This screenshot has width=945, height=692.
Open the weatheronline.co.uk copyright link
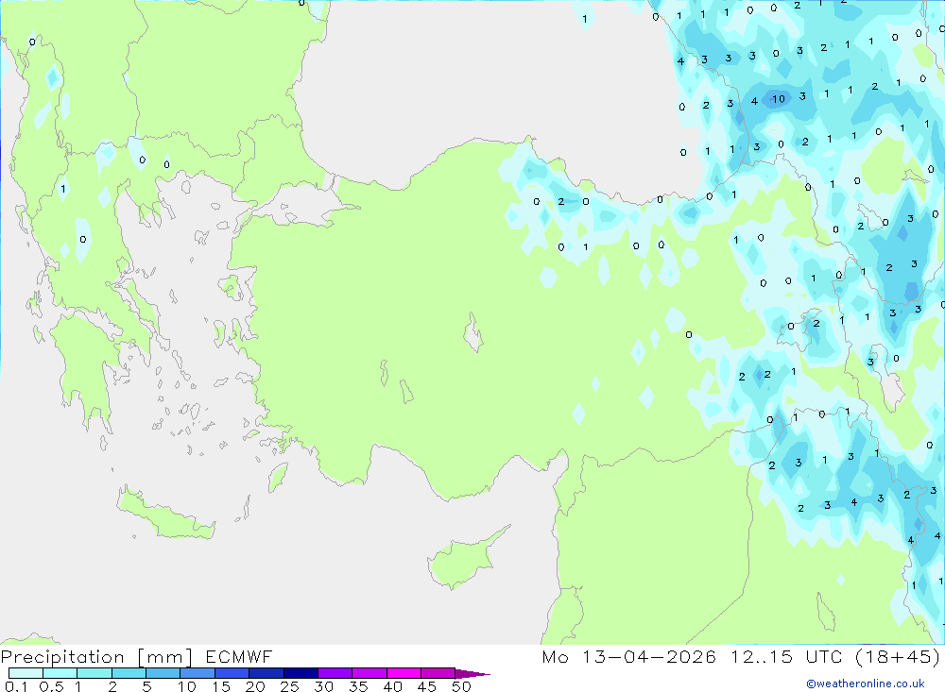(866, 684)
